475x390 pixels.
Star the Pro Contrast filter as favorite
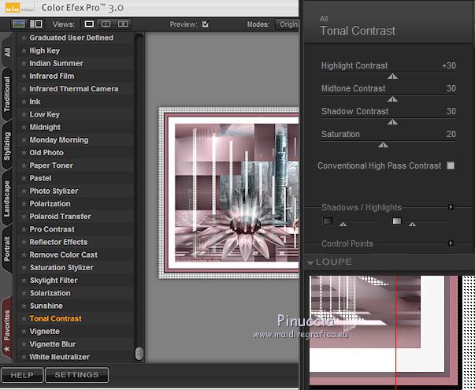24,229
